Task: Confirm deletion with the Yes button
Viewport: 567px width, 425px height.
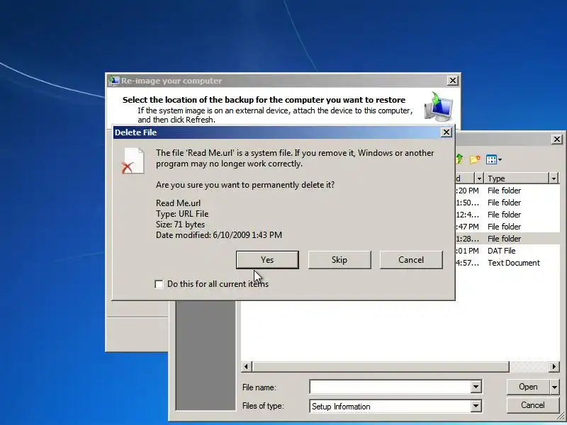Action: pos(267,260)
